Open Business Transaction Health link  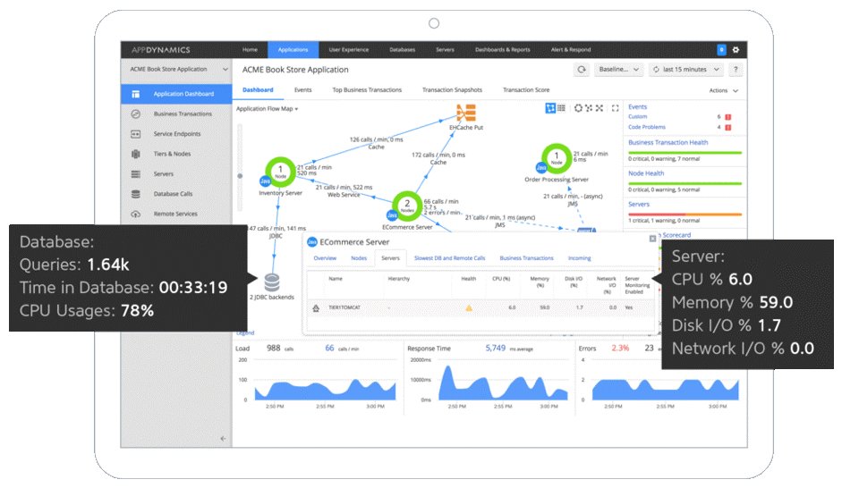668,143
